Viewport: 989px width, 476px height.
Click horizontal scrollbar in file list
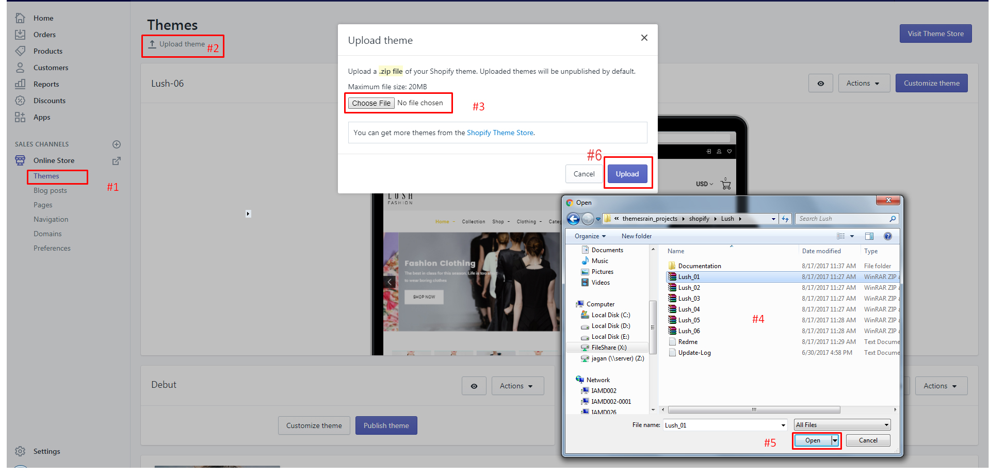pyautogui.click(x=754, y=410)
